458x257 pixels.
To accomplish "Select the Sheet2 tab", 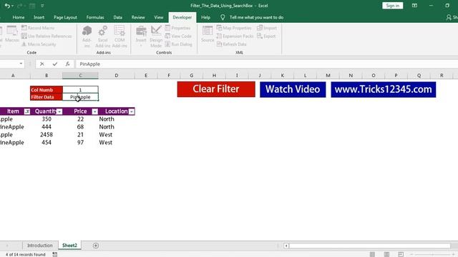I will (x=69, y=246).
